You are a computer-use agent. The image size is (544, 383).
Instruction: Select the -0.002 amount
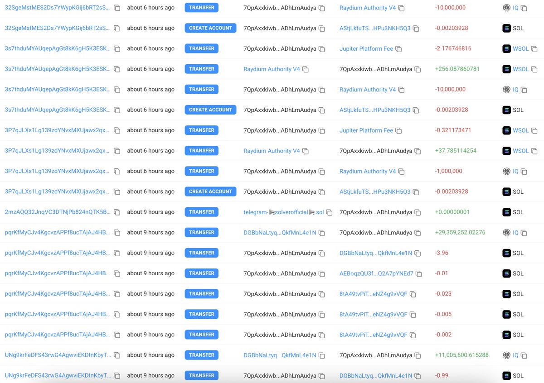coord(443,335)
